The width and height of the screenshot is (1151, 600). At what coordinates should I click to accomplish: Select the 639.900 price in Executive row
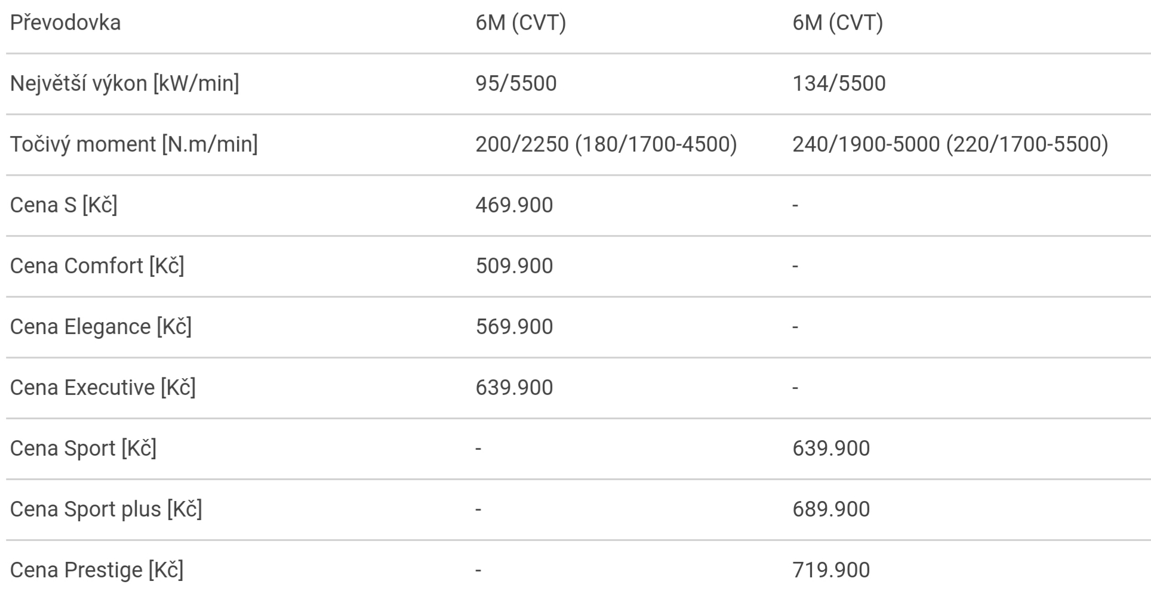(514, 388)
